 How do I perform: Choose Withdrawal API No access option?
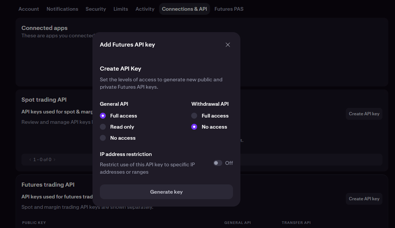pos(194,127)
